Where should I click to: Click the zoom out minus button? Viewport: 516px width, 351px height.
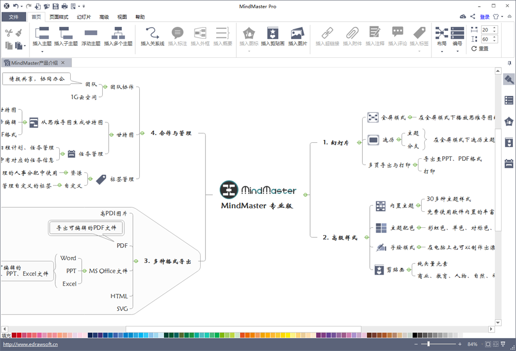click(x=416, y=344)
